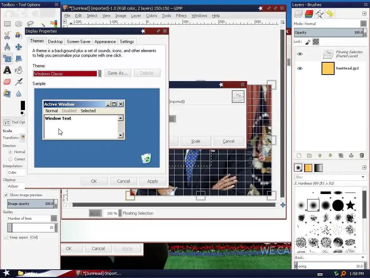This screenshot has width=370, height=278.
Task: Select the Move tool
Action: [18, 47]
